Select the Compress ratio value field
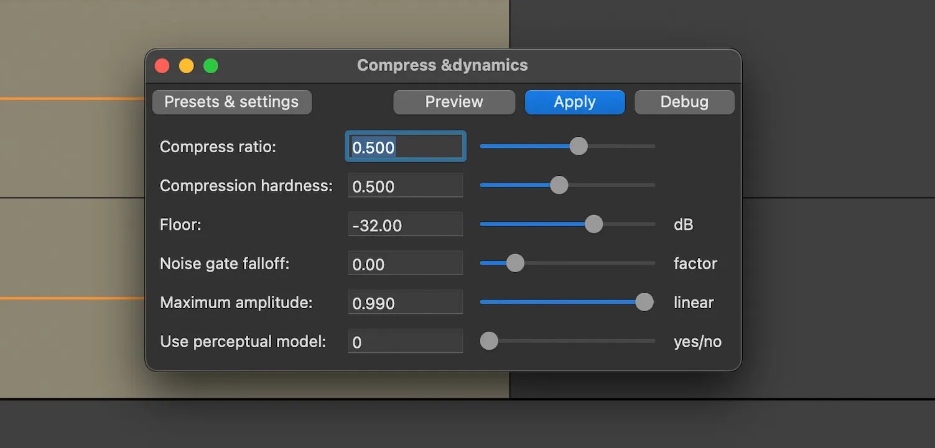 [x=404, y=146]
